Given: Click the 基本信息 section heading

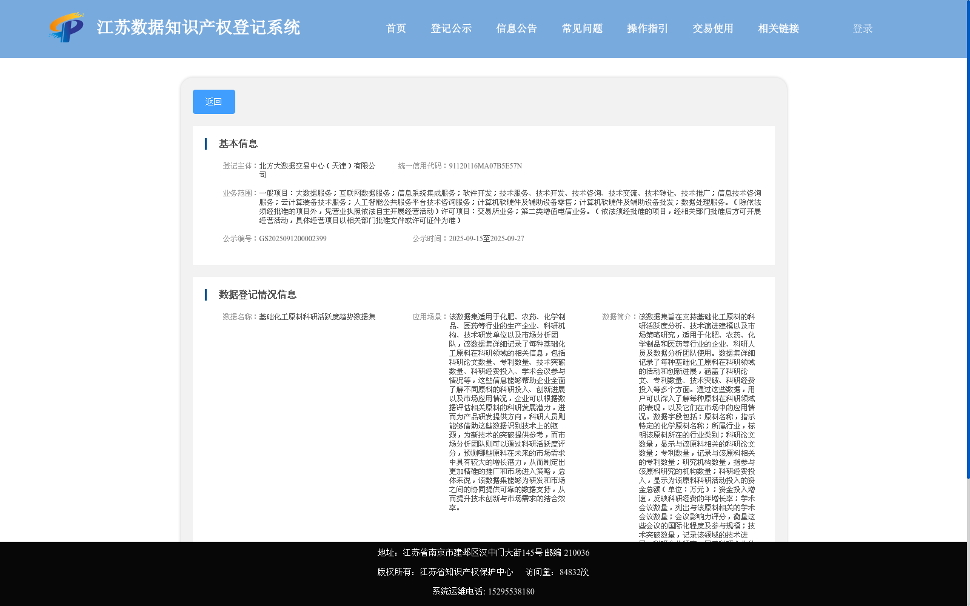Looking at the screenshot, I should click(238, 144).
